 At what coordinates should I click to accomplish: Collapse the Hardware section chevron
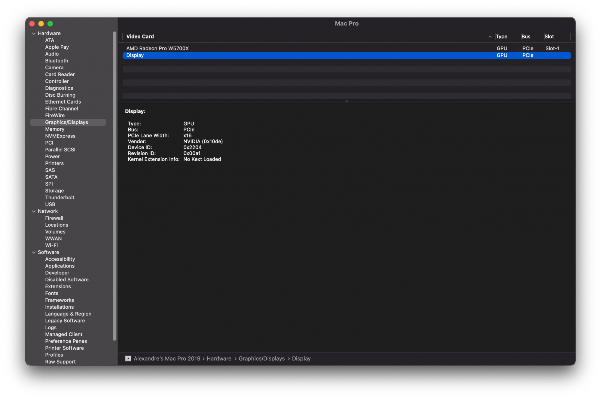point(34,34)
